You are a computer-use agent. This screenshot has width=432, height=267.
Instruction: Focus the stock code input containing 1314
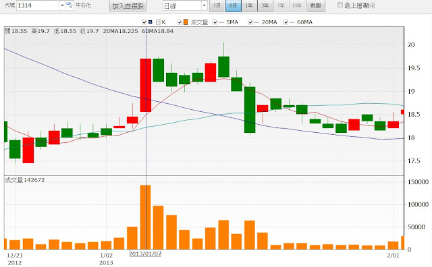[38, 5]
